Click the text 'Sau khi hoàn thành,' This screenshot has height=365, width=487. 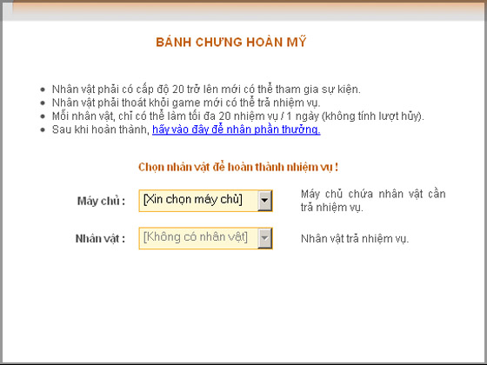tap(101, 129)
